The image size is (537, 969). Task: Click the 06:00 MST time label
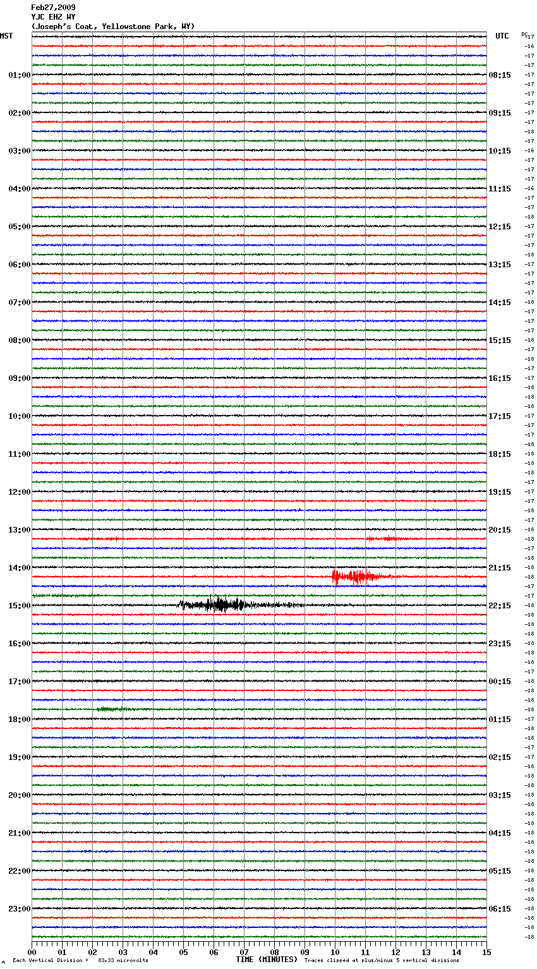(20, 265)
